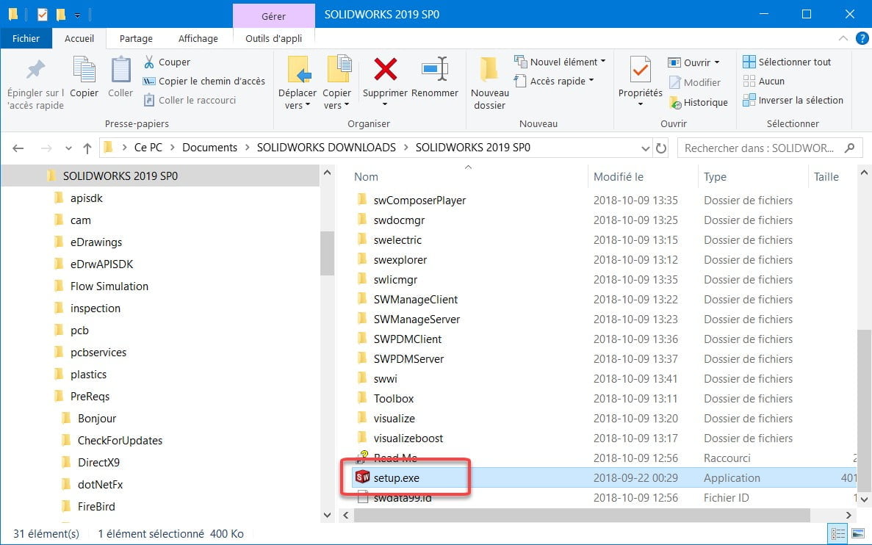Click the Copier icon in Presse-papiers
The image size is (872, 545).
point(84,70)
